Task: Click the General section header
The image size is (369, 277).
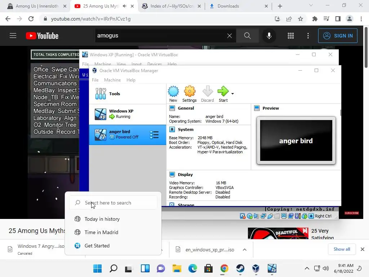Action: (x=186, y=108)
